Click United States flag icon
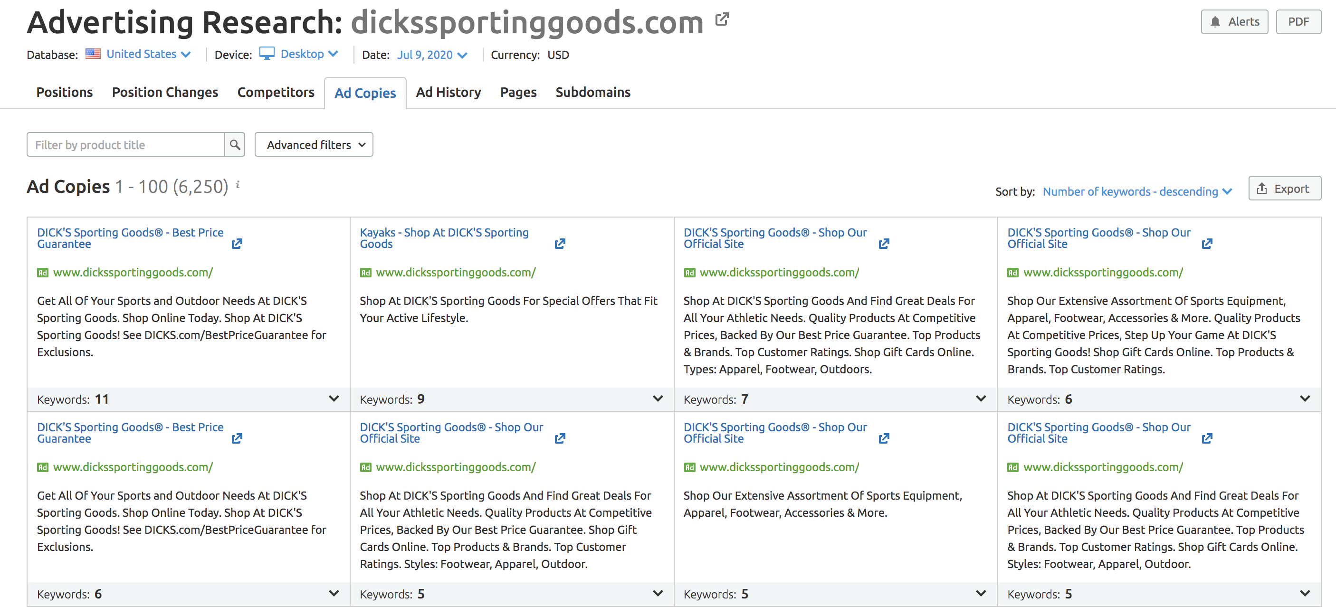The height and width of the screenshot is (607, 1336). pos(93,53)
